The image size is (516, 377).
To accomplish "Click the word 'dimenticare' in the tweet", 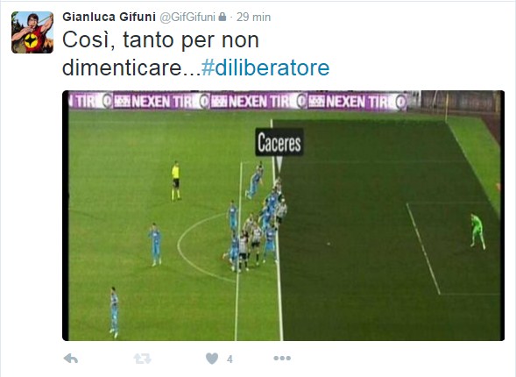I will click(122, 68).
